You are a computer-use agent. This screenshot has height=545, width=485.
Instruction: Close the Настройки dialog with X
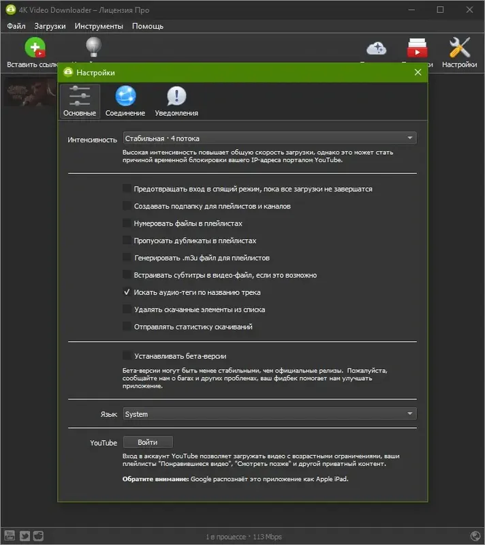pyautogui.click(x=418, y=72)
